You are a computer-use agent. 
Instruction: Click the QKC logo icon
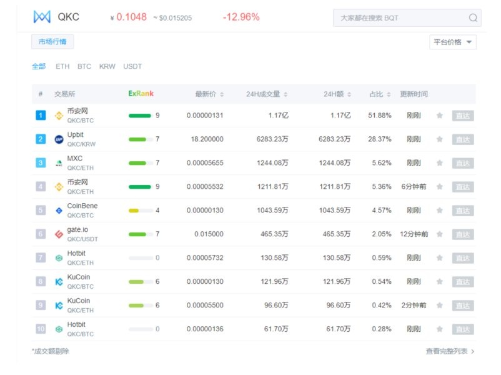coord(42,17)
